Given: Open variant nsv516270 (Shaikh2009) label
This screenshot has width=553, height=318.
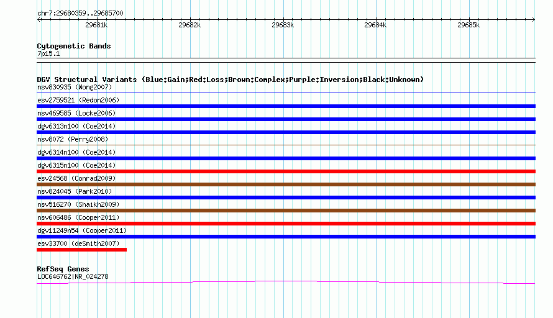Looking at the screenshot, I should [78, 204].
